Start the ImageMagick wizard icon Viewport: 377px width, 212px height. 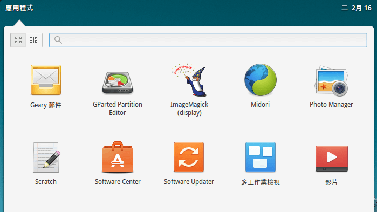[x=189, y=80]
